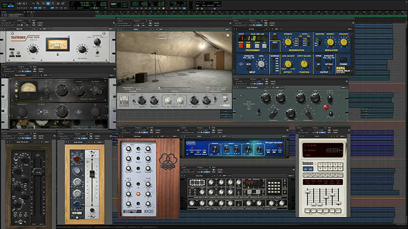
Task: Click the info button at the chamber view's top right
Action: (x=228, y=35)
